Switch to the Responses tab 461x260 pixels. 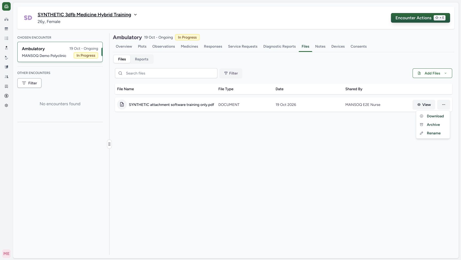tap(213, 46)
